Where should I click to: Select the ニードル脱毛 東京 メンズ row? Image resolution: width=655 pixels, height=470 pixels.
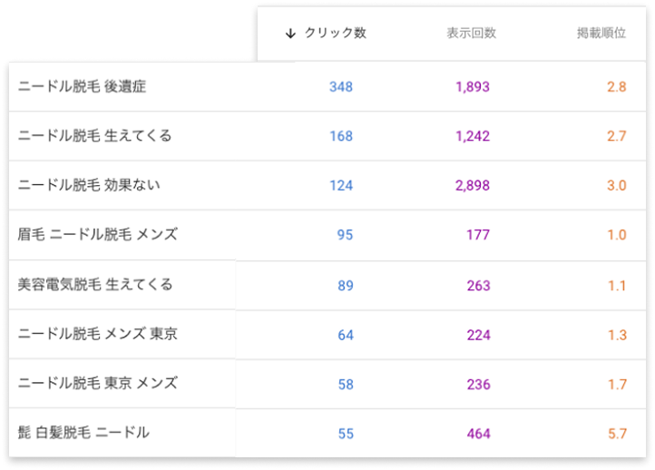click(98, 384)
